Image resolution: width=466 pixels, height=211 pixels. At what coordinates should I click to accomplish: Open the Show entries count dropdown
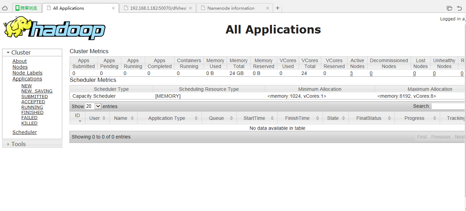pyautogui.click(x=93, y=106)
